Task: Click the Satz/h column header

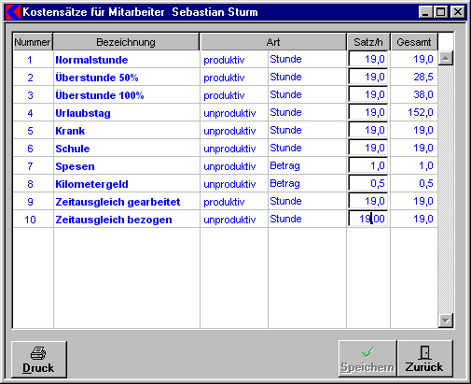Action: pyautogui.click(x=368, y=42)
